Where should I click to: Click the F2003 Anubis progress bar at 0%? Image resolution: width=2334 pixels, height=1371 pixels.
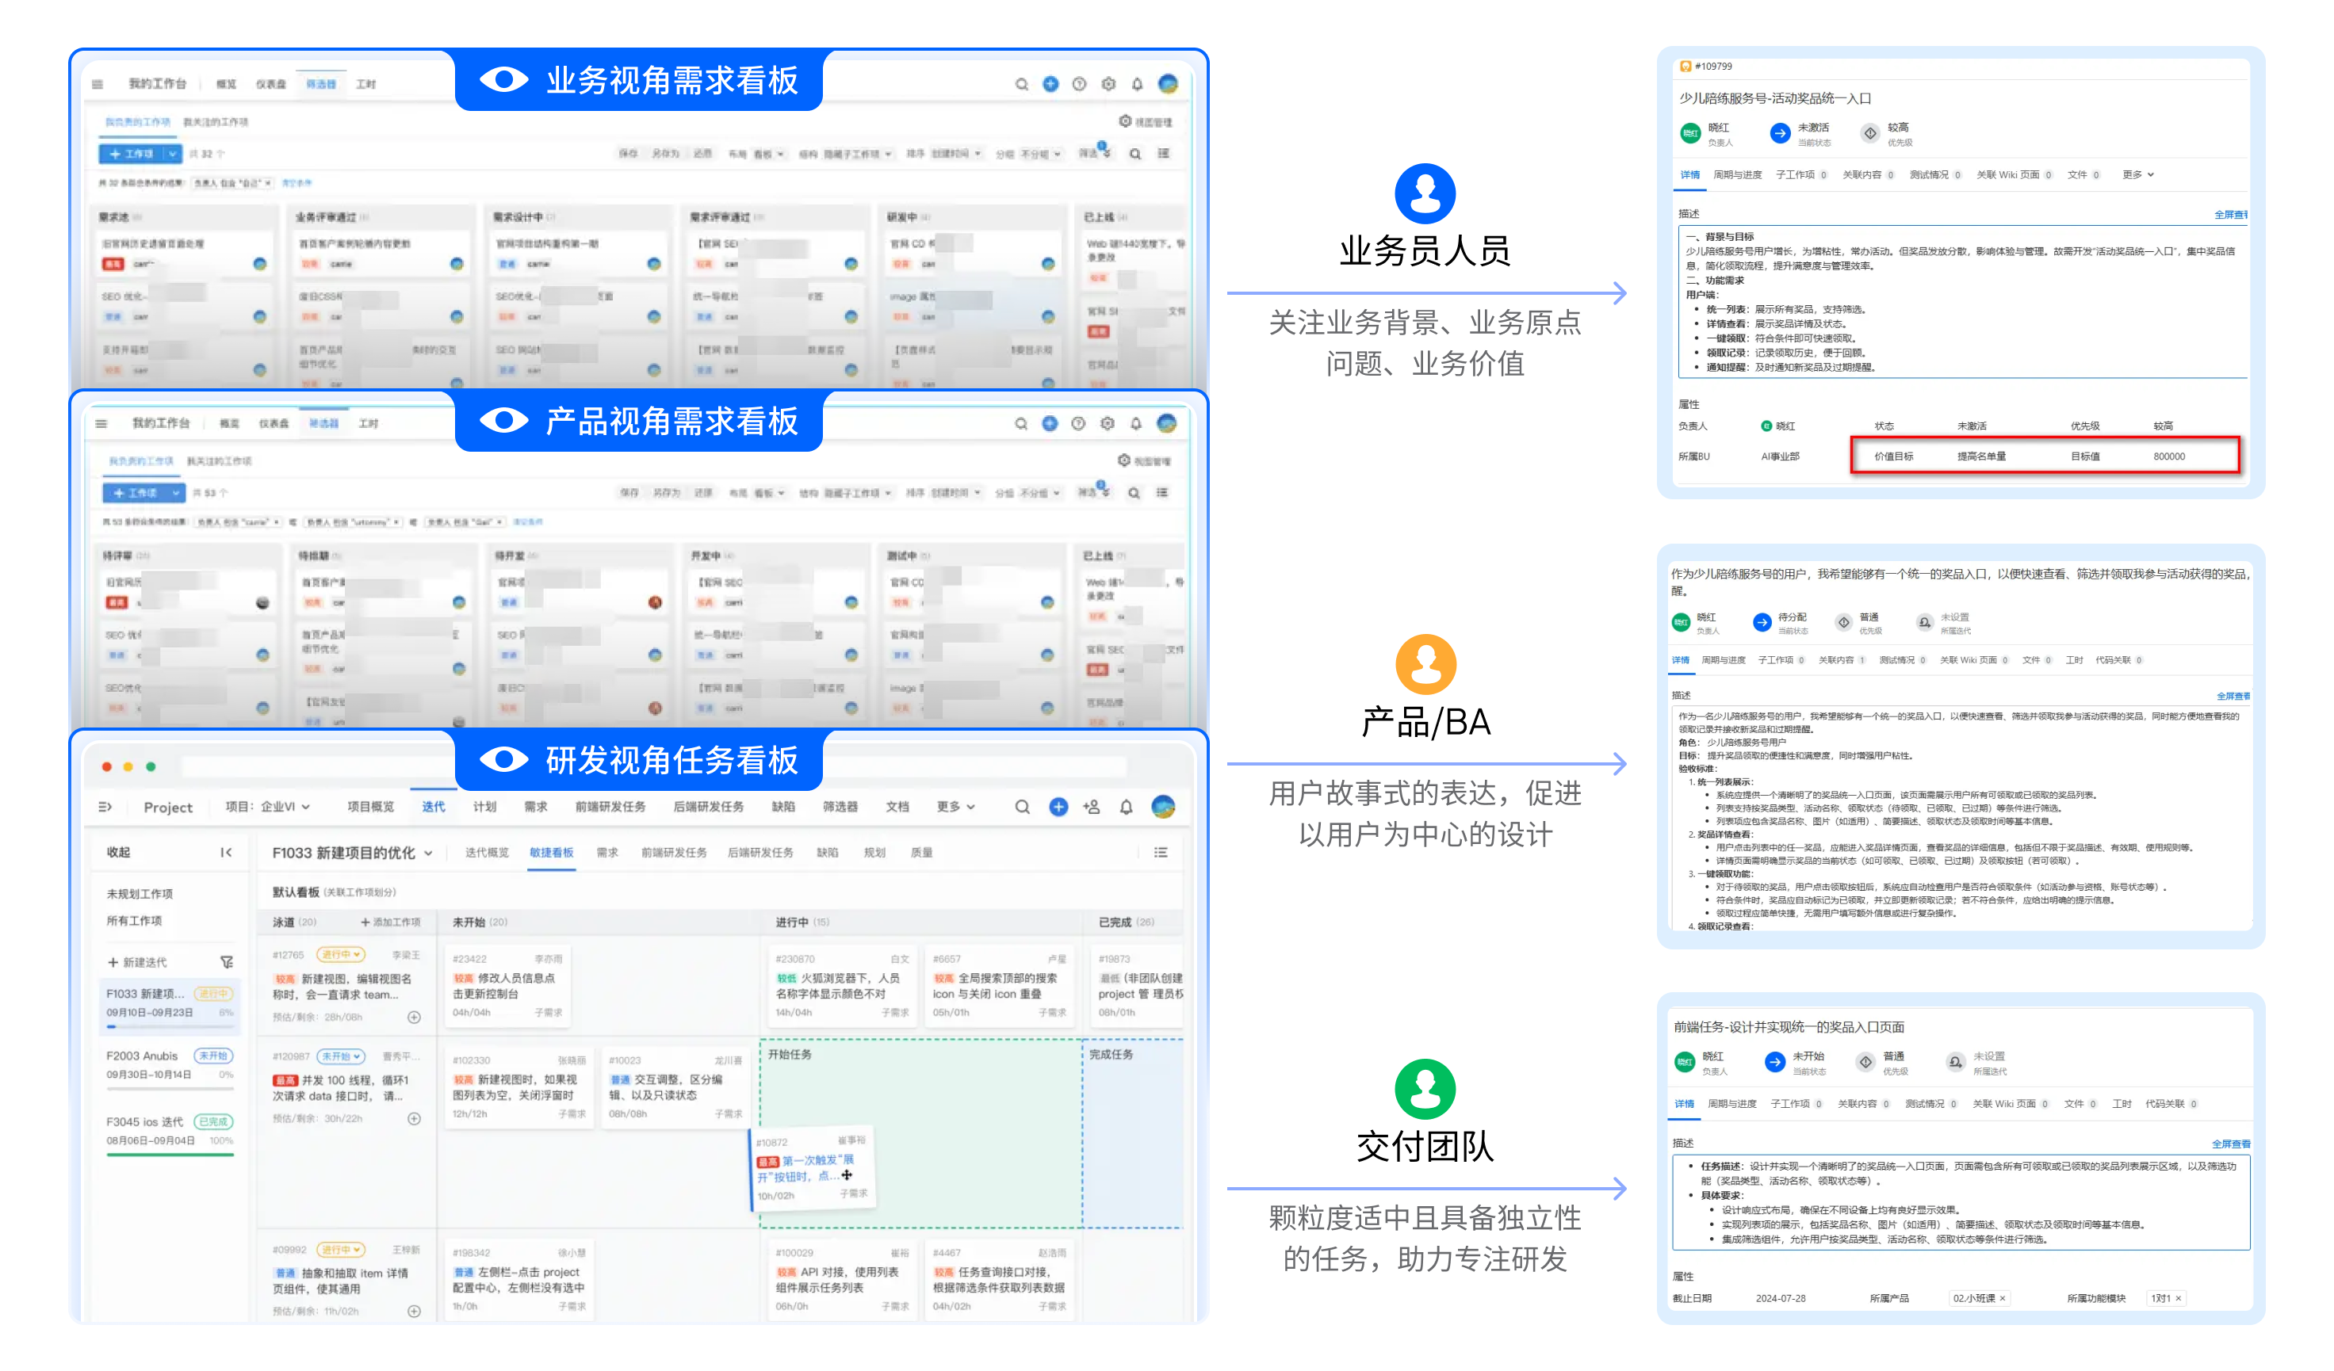170,1090
